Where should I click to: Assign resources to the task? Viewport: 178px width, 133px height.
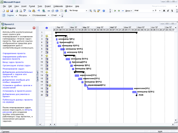tap(66, 11)
